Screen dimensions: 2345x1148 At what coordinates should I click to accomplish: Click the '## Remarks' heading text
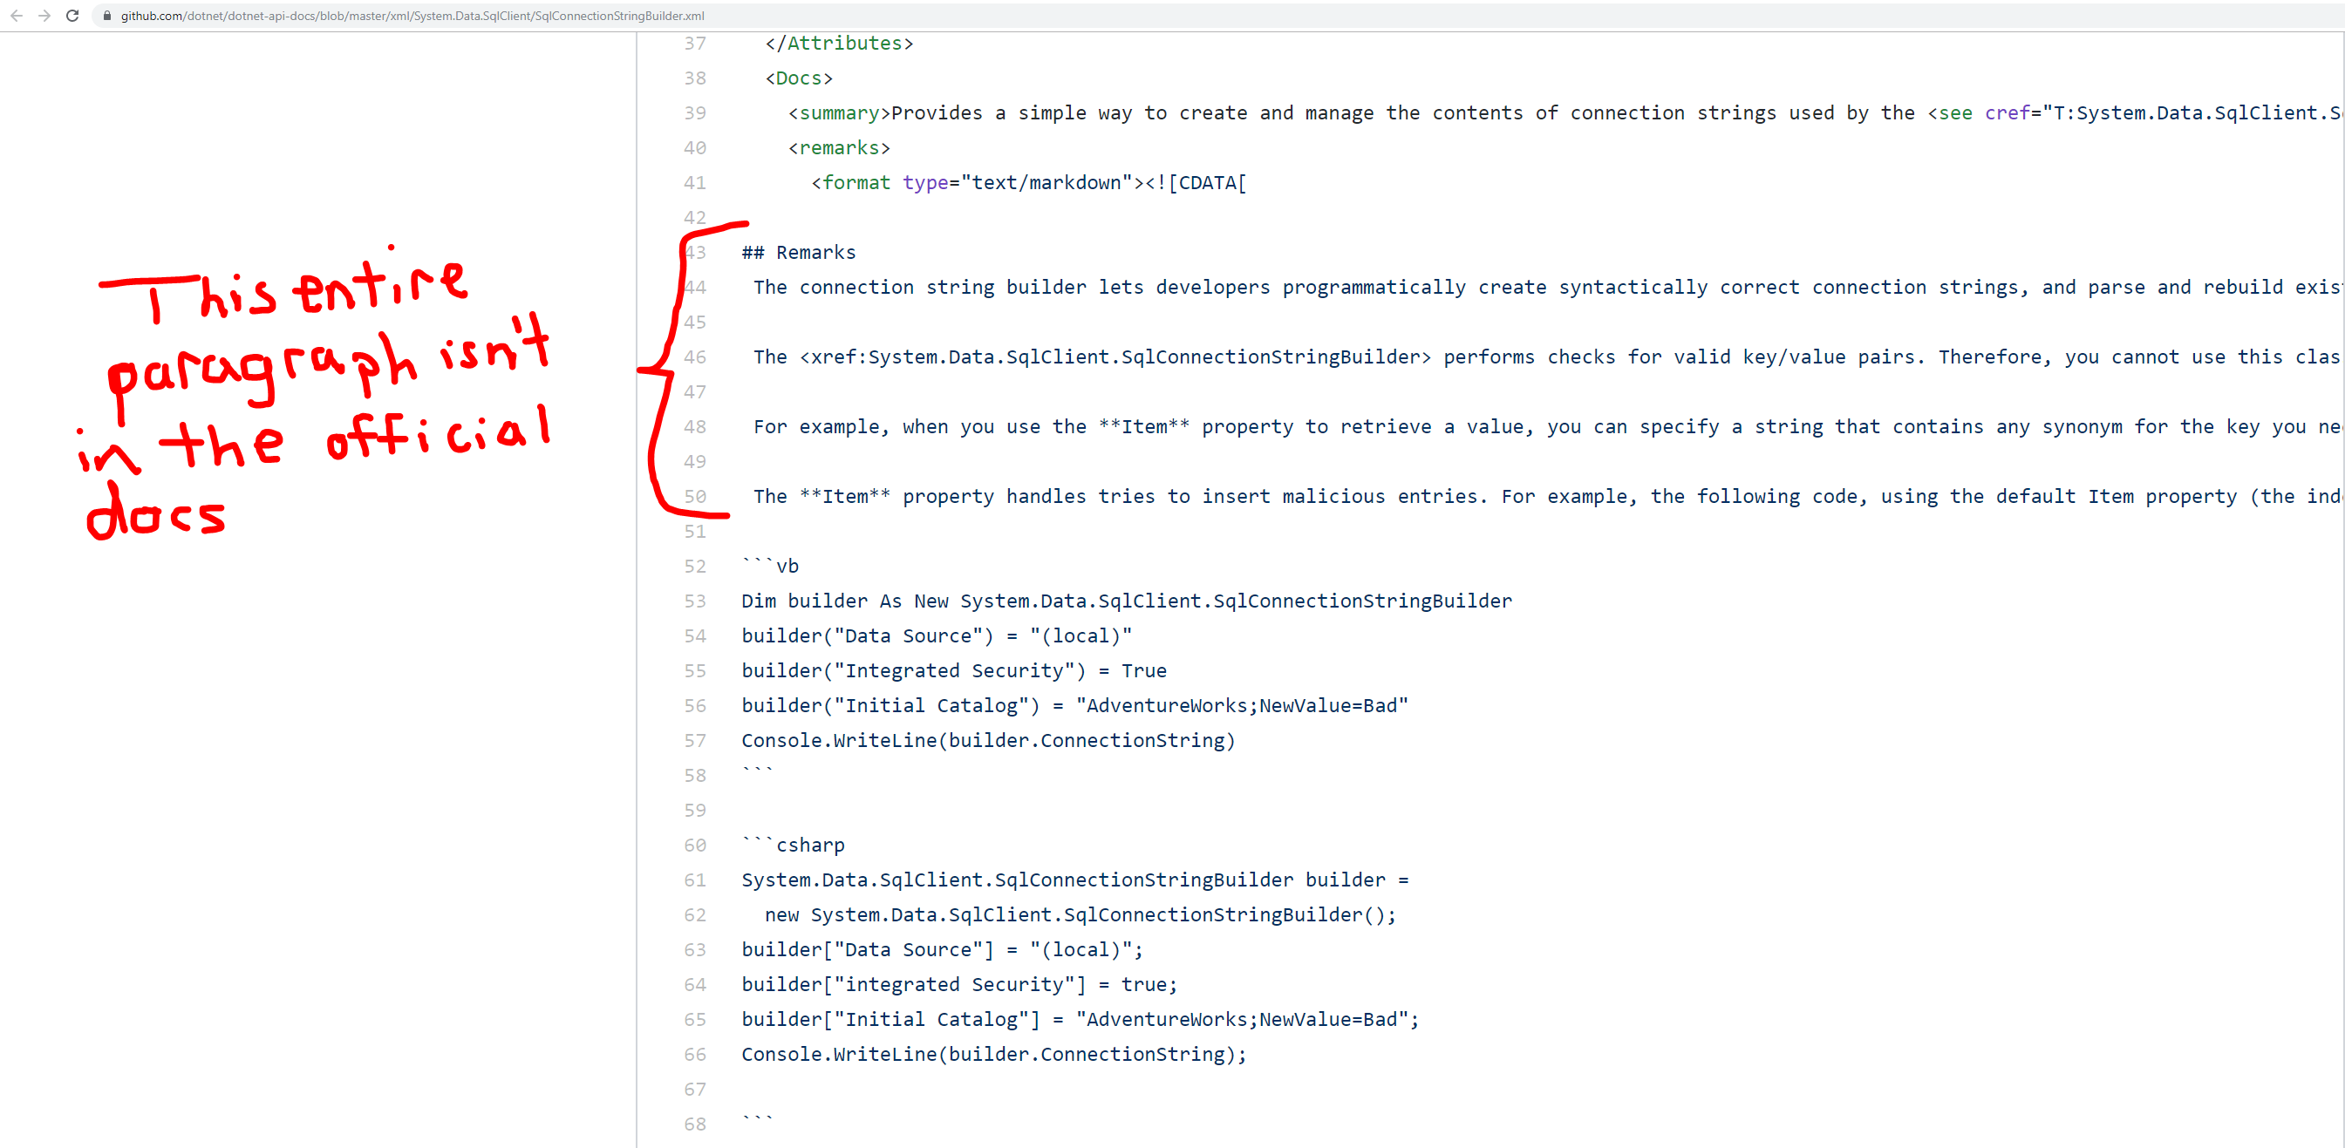pyautogui.click(x=797, y=252)
